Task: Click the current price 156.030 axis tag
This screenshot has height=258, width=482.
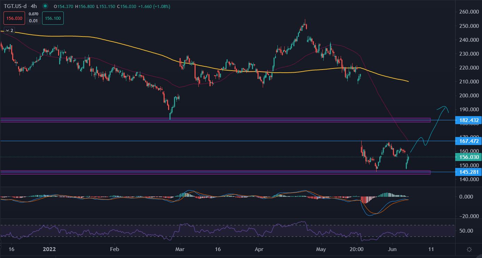Action: click(x=468, y=157)
